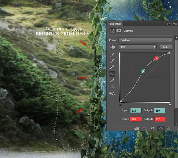Click the smooth curve values icon
This screenshot has width=178, height=158.
pos(112,86)
